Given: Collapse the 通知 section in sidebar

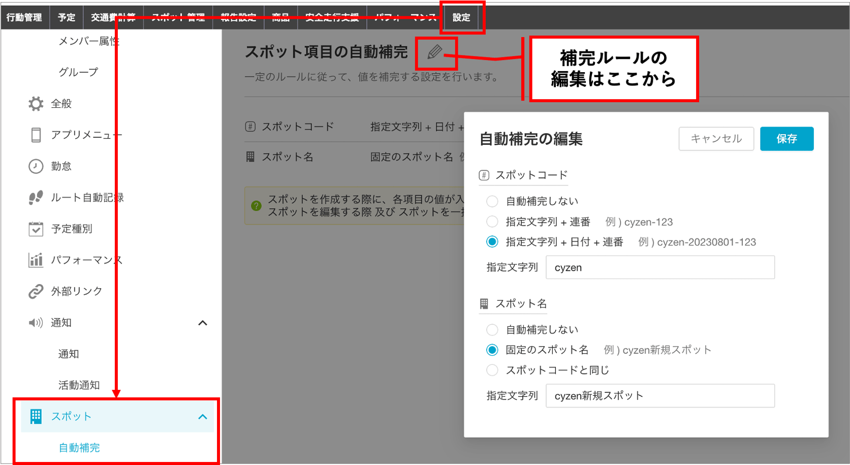Looking at the screenshot, I should 203,322.
